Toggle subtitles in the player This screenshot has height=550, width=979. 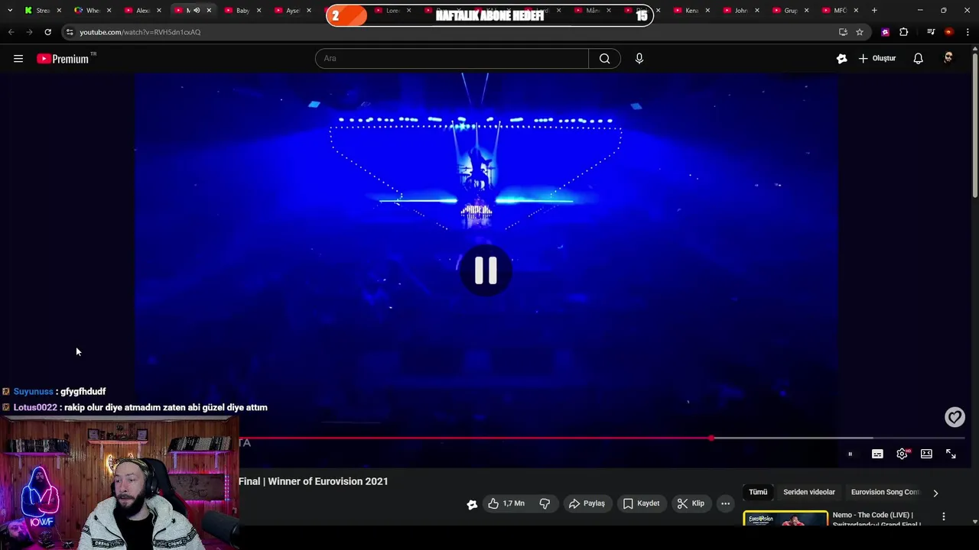tap(877, 454)
